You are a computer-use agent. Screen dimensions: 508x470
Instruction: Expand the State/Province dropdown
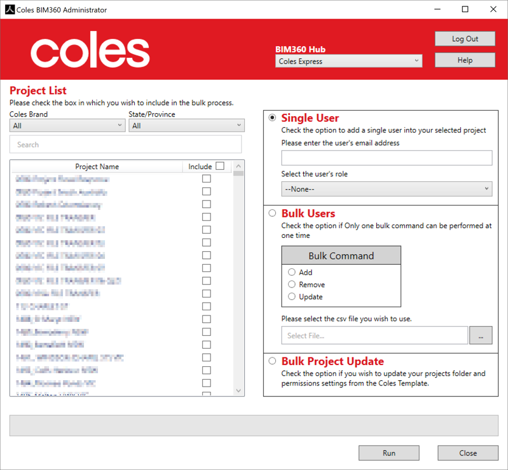coord(186,125)
